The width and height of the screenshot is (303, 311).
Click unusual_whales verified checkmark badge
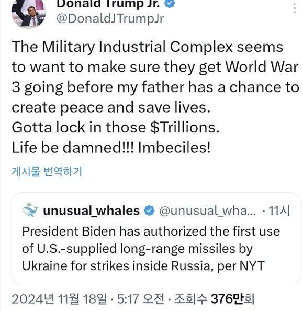click(x=149, y=210)
